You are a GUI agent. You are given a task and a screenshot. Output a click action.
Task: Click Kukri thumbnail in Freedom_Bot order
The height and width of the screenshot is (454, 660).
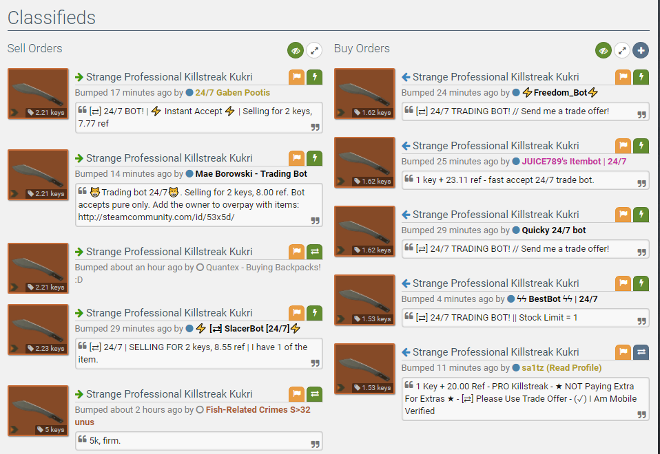click(364, 94)
